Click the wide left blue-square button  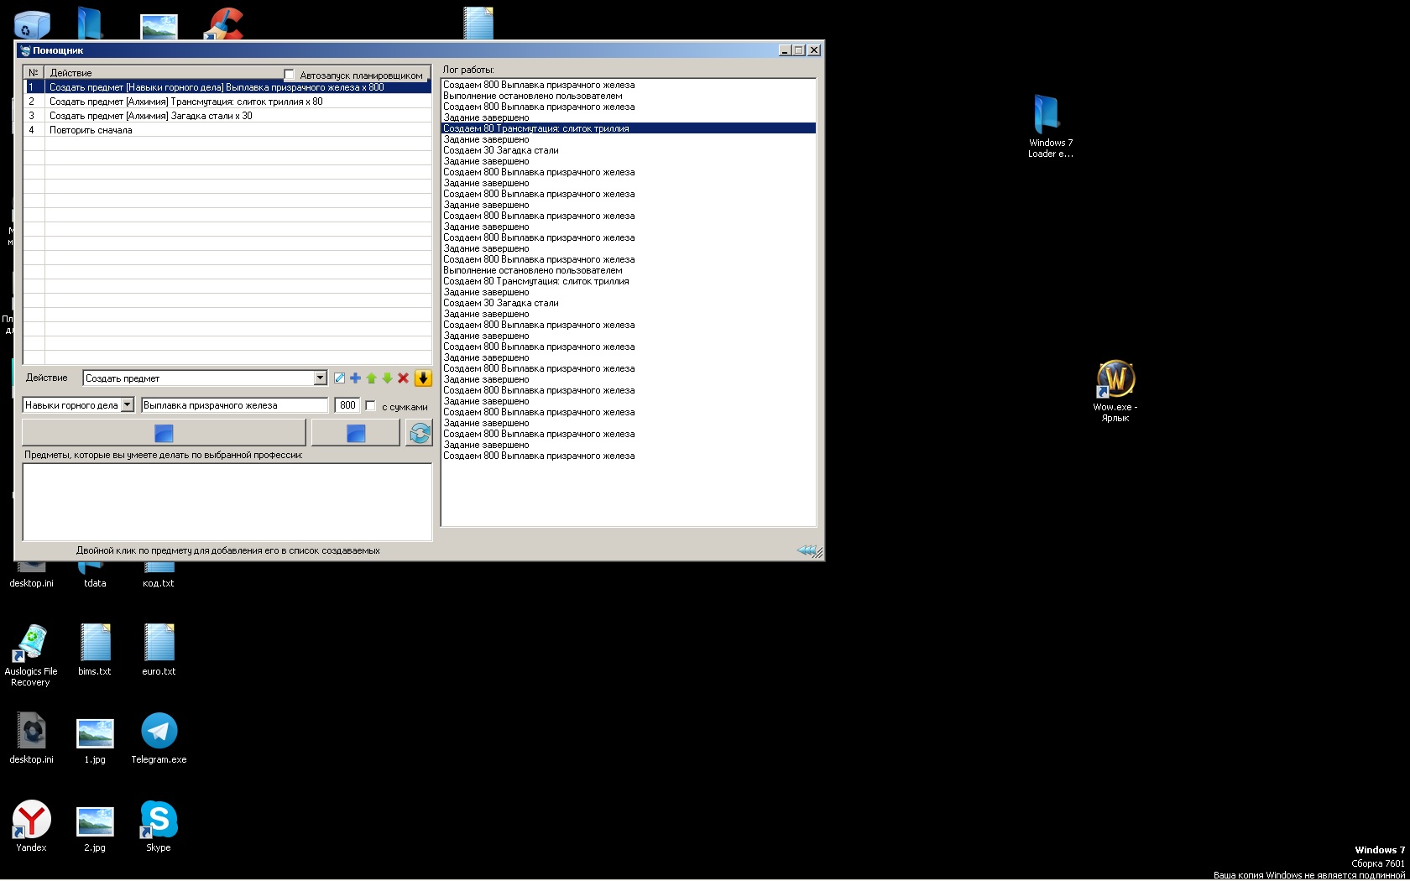(x=164, y=433)
